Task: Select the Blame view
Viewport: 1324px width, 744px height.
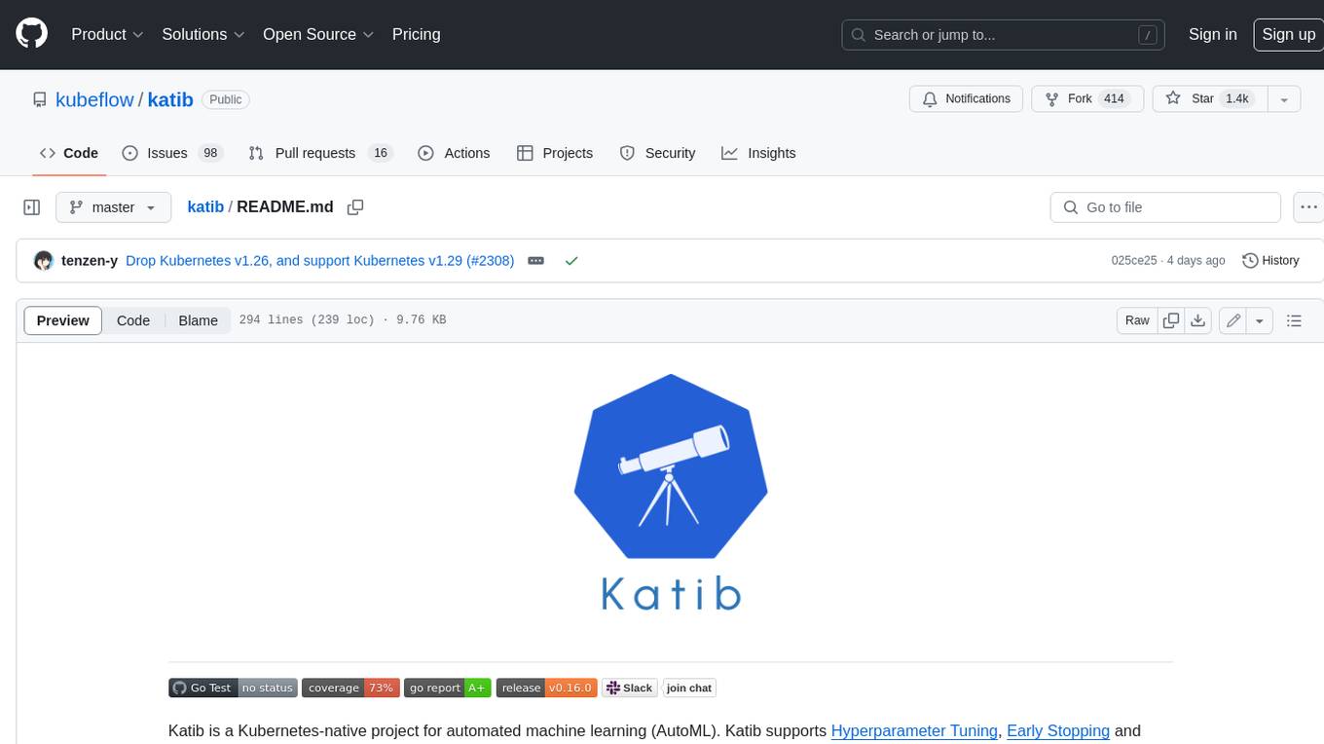Action: pos(198,320)
